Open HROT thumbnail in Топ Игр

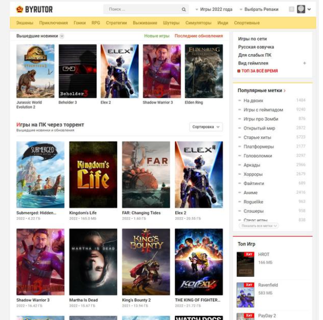click(245, 264)
